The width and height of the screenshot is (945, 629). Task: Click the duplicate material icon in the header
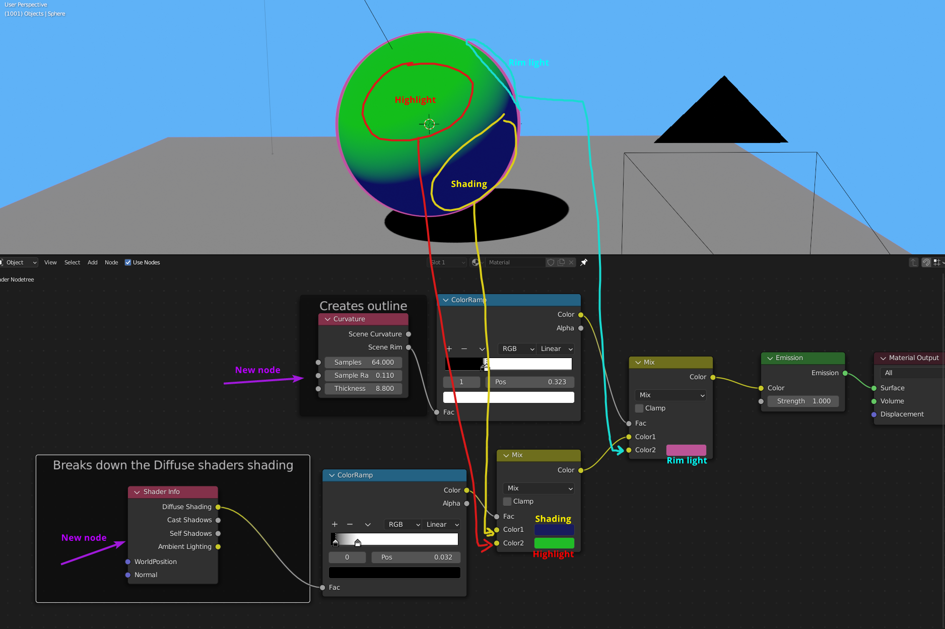561,262
